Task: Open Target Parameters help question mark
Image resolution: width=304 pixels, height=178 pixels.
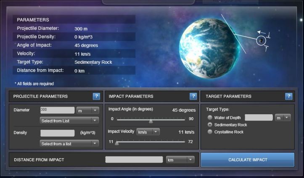Action: point(288,96)
